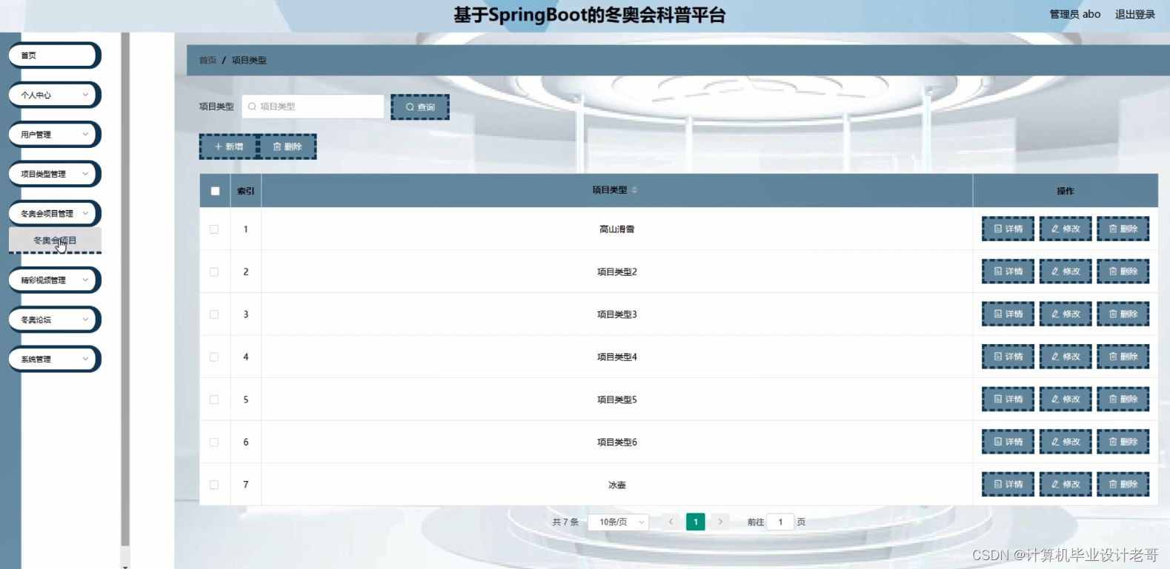This screenshot has height=569, width=1170.
Task: Delete 项目类型5 row using 删除
Action: point(1123,399)
